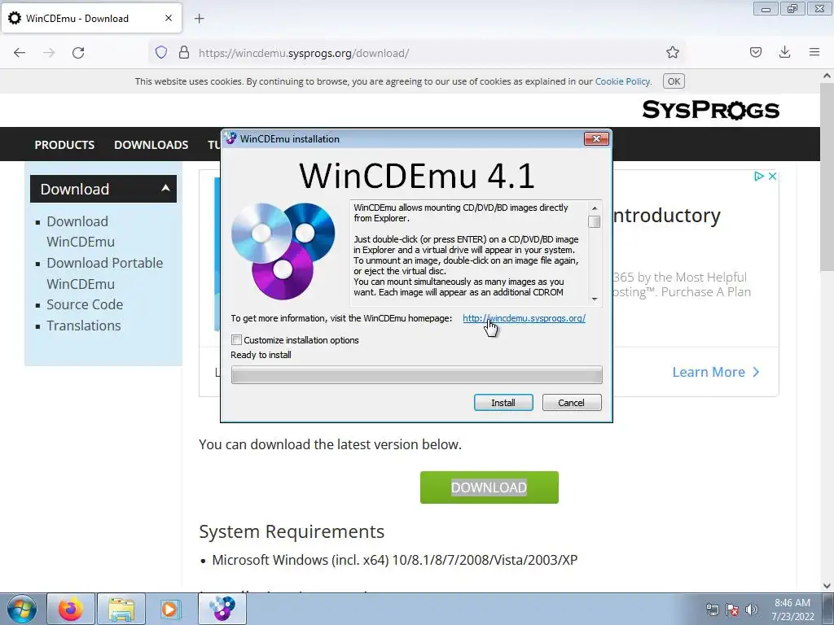Click the WinCDEmu three-discs logo image
The image size is (834, 625).
click(x=283, y=251)
